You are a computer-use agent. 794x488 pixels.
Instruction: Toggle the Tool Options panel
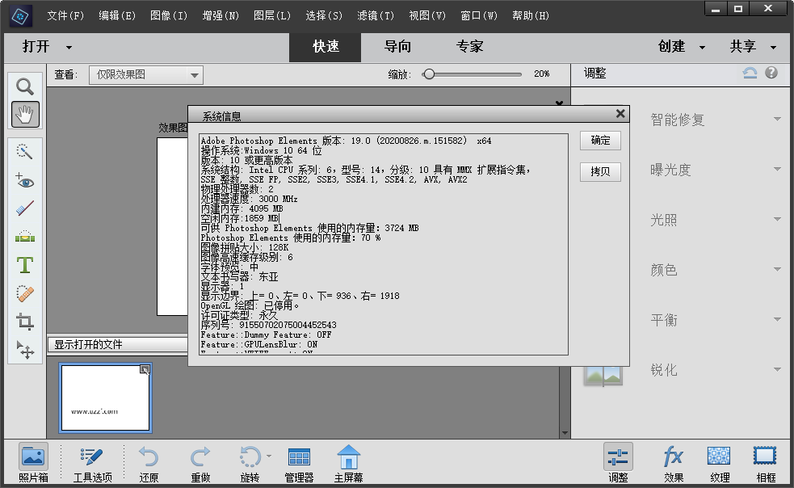[x=92, y=463]
